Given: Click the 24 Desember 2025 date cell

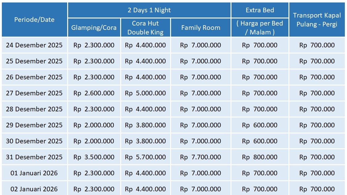Looking at the screenshot, I should pos(34,45).
